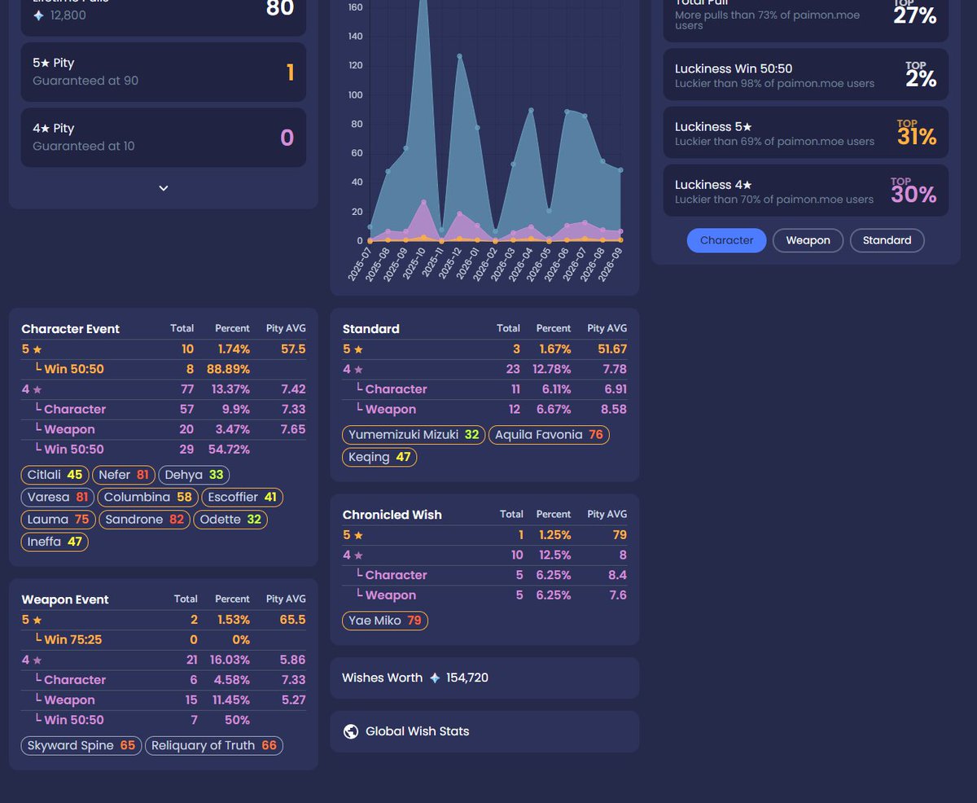The height and width of the screenshot is (803, 977).
Task: Click the primogem icon next to Wishes Worth
Action: coord(435,678)
